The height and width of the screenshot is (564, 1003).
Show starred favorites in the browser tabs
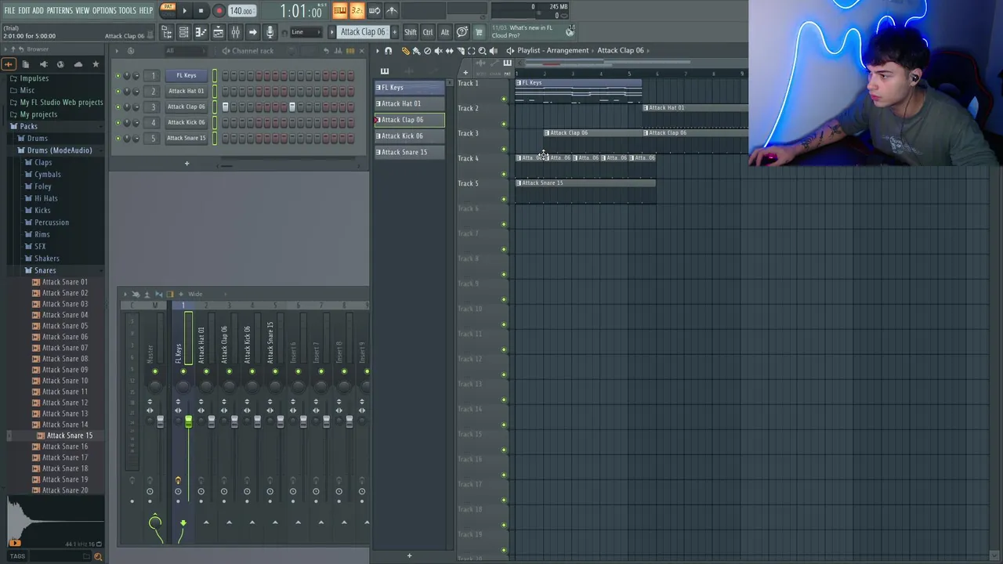96,64
